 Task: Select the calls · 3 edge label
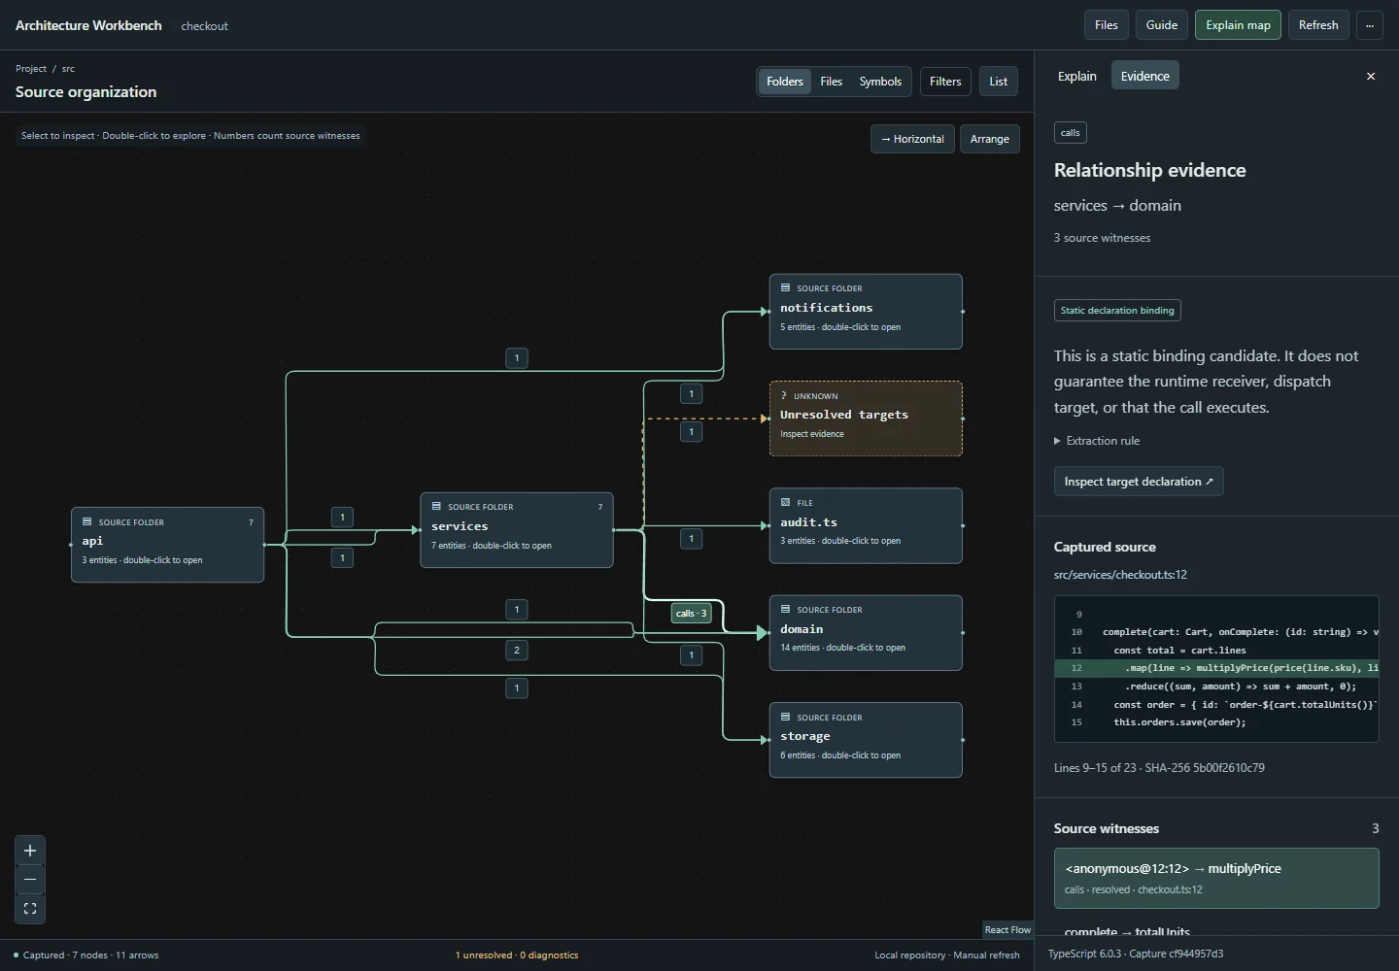click(691, 613)
